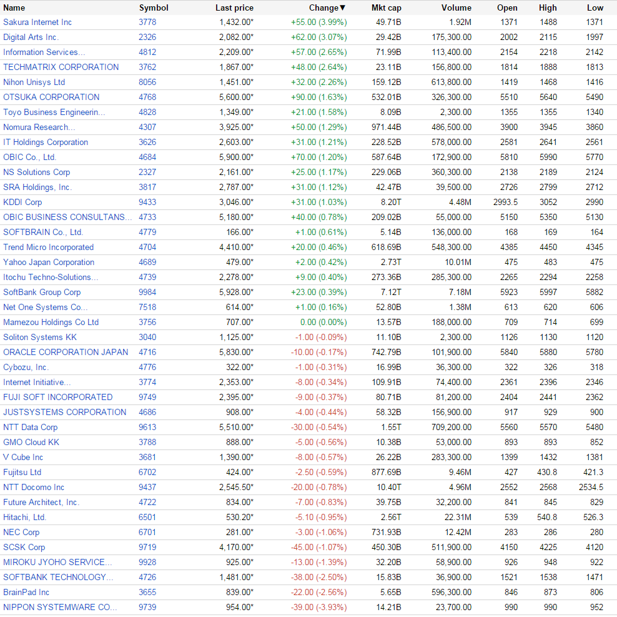Image resolution: width=617 pixels, height=617 pixels.
Task: Open NTT Docomo Inc link
Action: coord(34,487)
